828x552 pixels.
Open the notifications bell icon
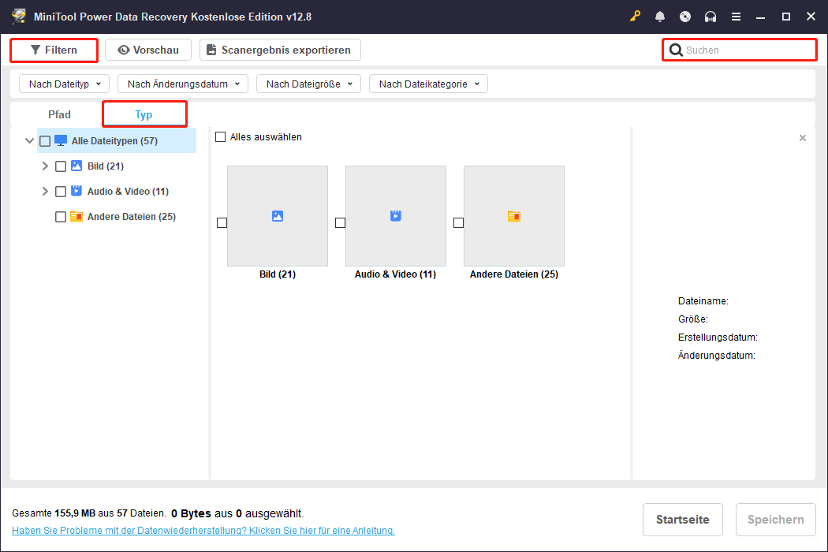pos(660,16)
